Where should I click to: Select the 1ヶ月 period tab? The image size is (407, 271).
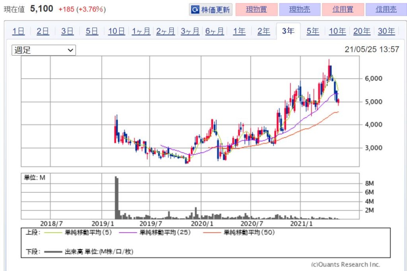[141, 31]
